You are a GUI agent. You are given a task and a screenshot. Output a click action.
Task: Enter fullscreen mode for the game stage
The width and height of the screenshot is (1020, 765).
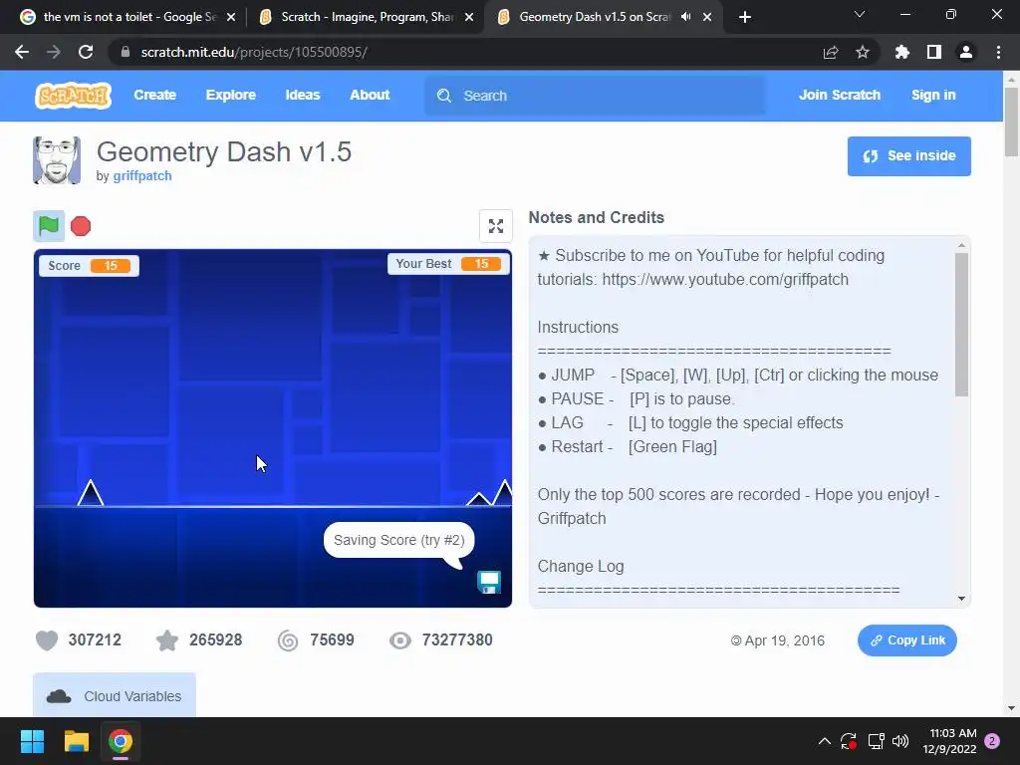(x=496, y=226)
